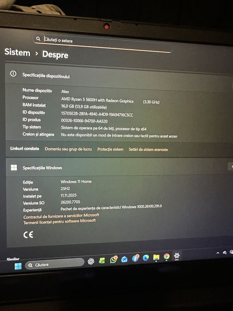This screenshot has height=311, width=233.
Task: Select the (3.30 GHz) processor speed
Action: click(x=151, y=102)
